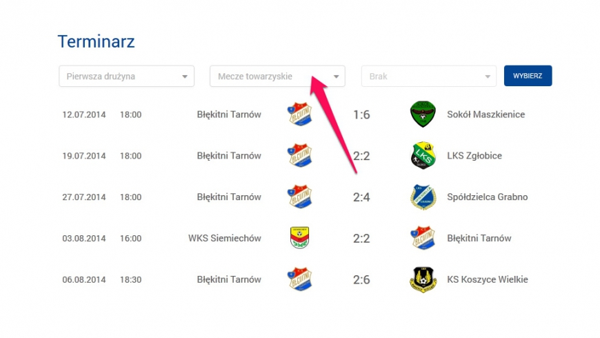The image size is (600, 338).
Task: Click the arrow of Brak combo box
Action: (x=488, y=77)
